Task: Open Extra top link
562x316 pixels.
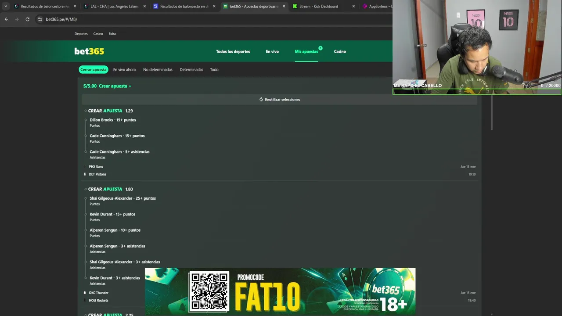Action: [x=112, y=34]
